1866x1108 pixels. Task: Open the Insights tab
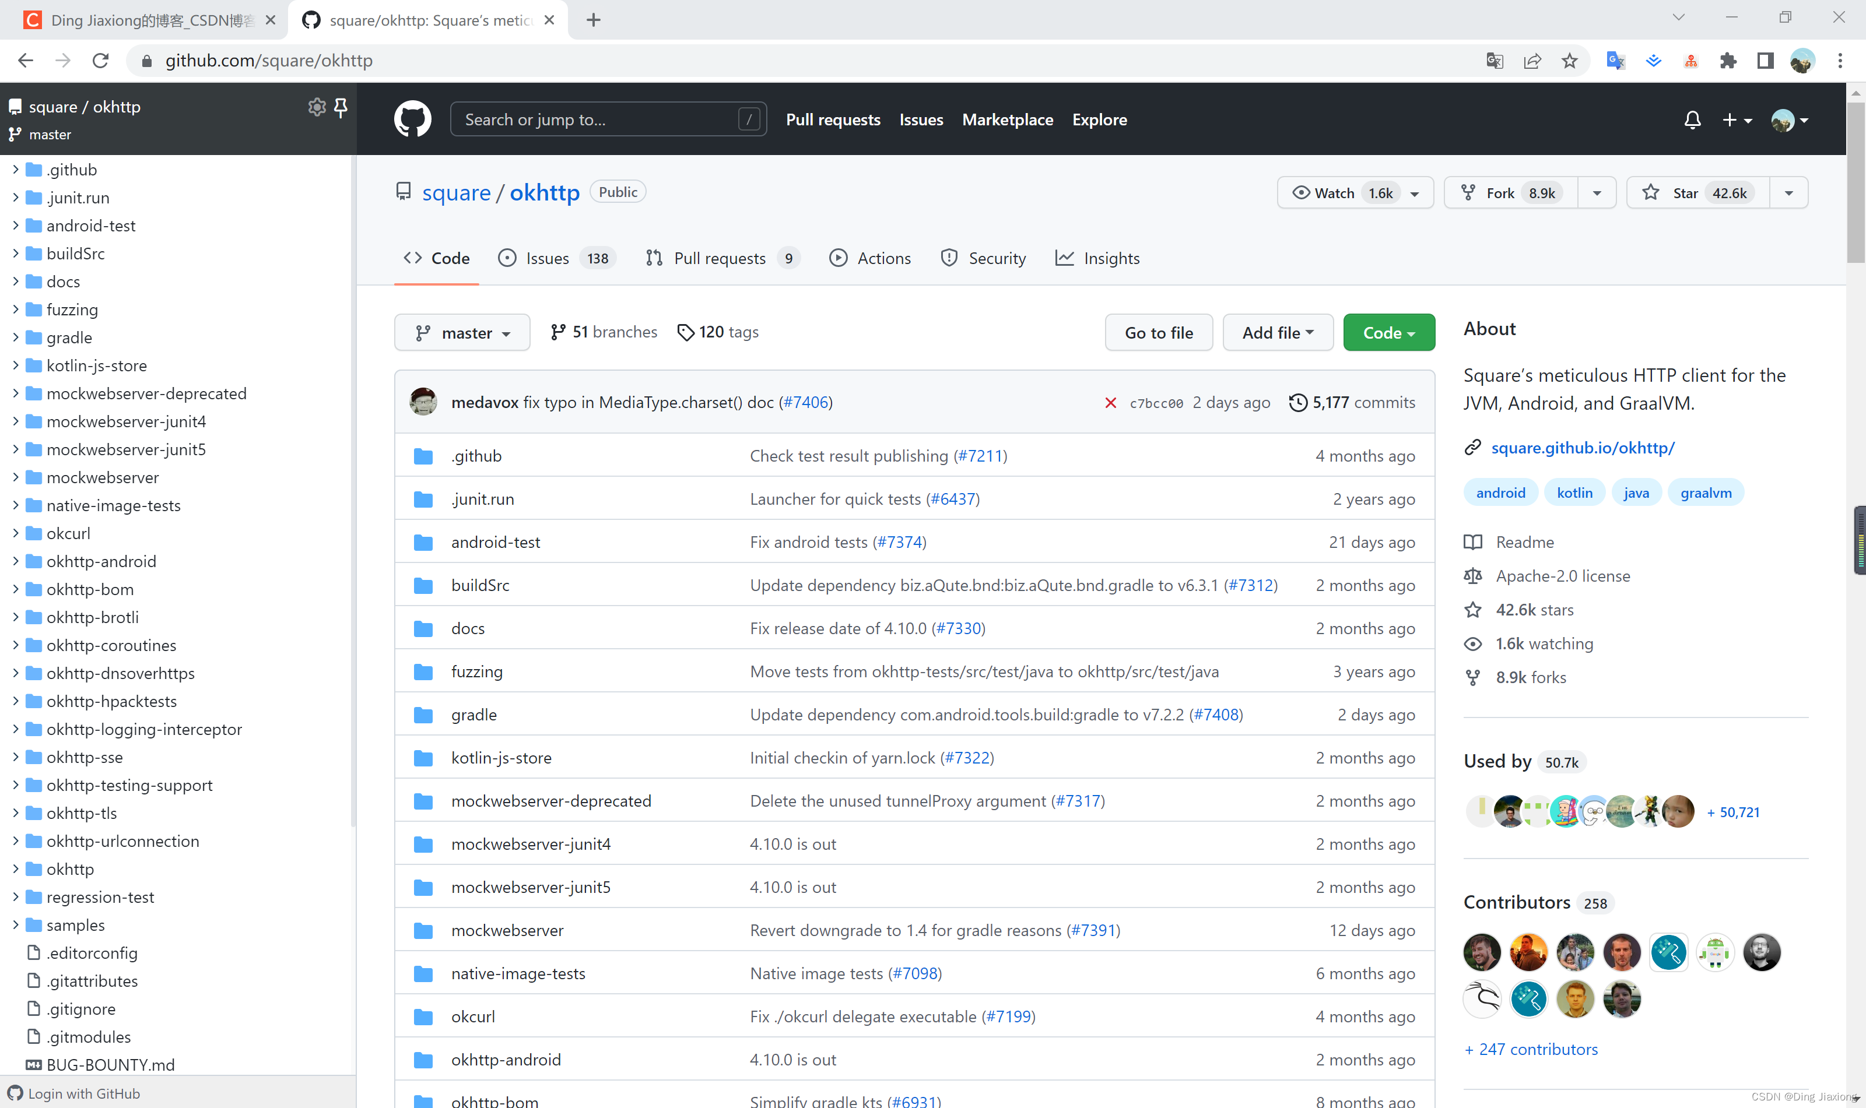click(1097, 258)
